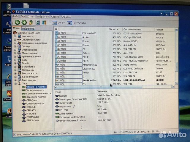Select Задержка памяти benchmark

point(36,97)
